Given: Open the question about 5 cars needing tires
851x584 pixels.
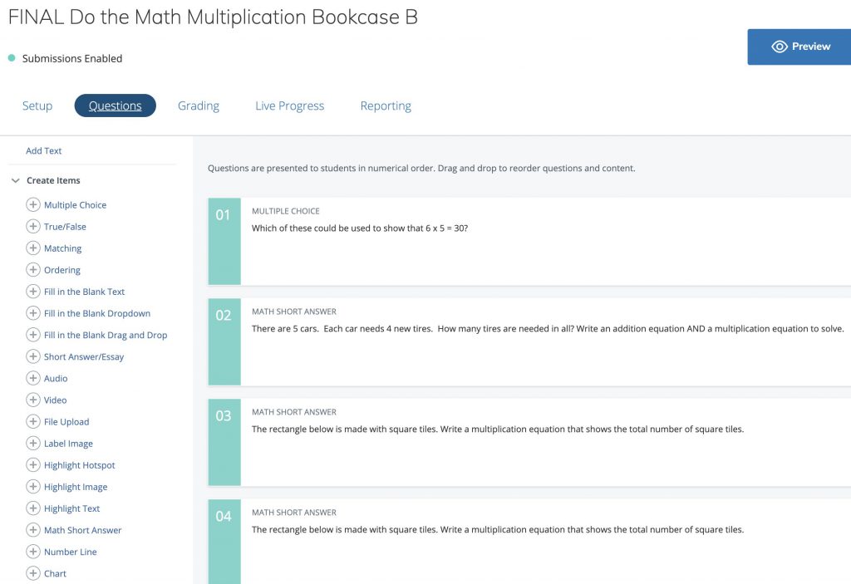Looking at the screenshot, I should click(548, 329).
